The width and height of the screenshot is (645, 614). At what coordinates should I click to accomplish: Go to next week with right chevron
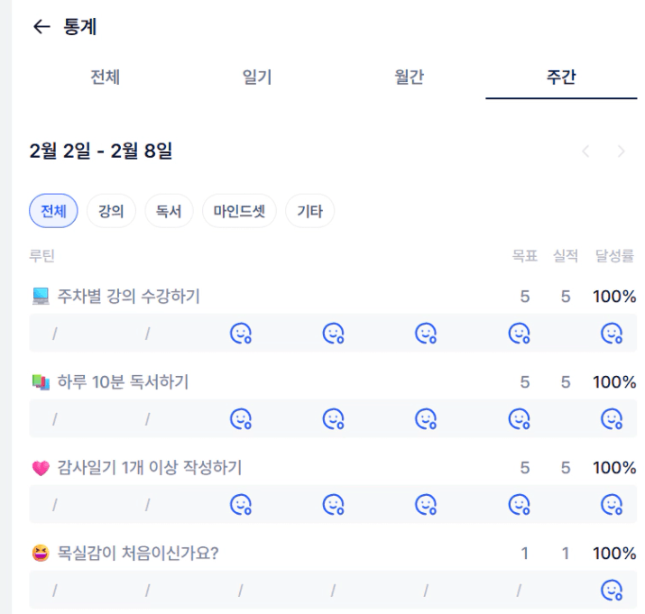[x=621, y=151]
